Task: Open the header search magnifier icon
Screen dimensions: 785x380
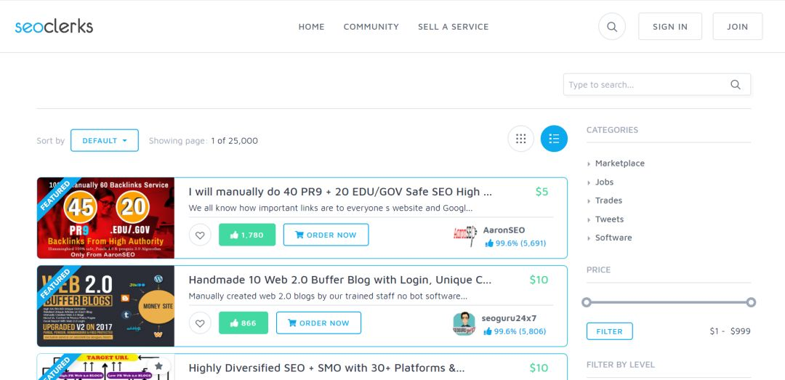Action: pyautogui.click(x=612, y=27)
